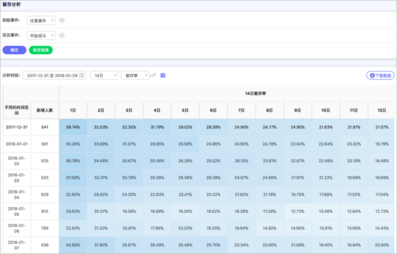Select the 2018-01-06 row date
Screen dimensions: 397x254
tap(17, 228)
